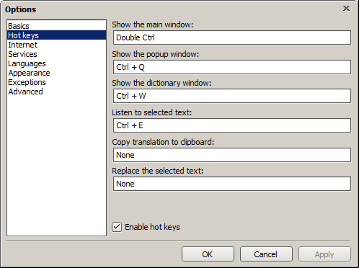This screenshot has height=268, width=359.
Task: Select the Listen to selected text hotkey field
Action: click(x=232, y=125)
